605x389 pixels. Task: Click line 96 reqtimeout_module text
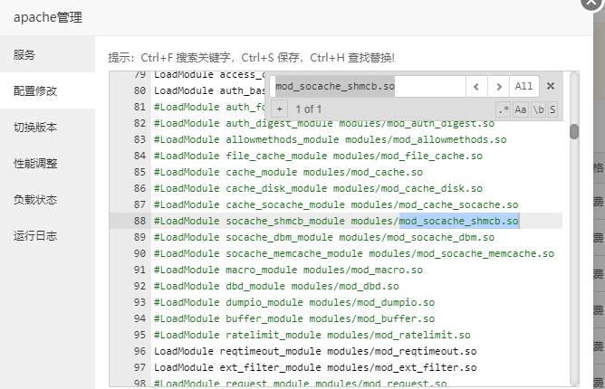270,351
